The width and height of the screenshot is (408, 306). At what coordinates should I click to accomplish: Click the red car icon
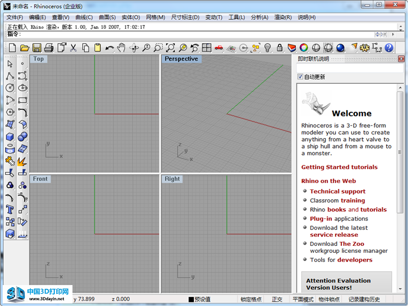click(219, 48)
